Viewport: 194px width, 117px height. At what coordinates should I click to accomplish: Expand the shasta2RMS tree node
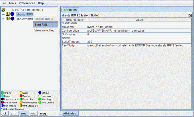tap(3, 19)
